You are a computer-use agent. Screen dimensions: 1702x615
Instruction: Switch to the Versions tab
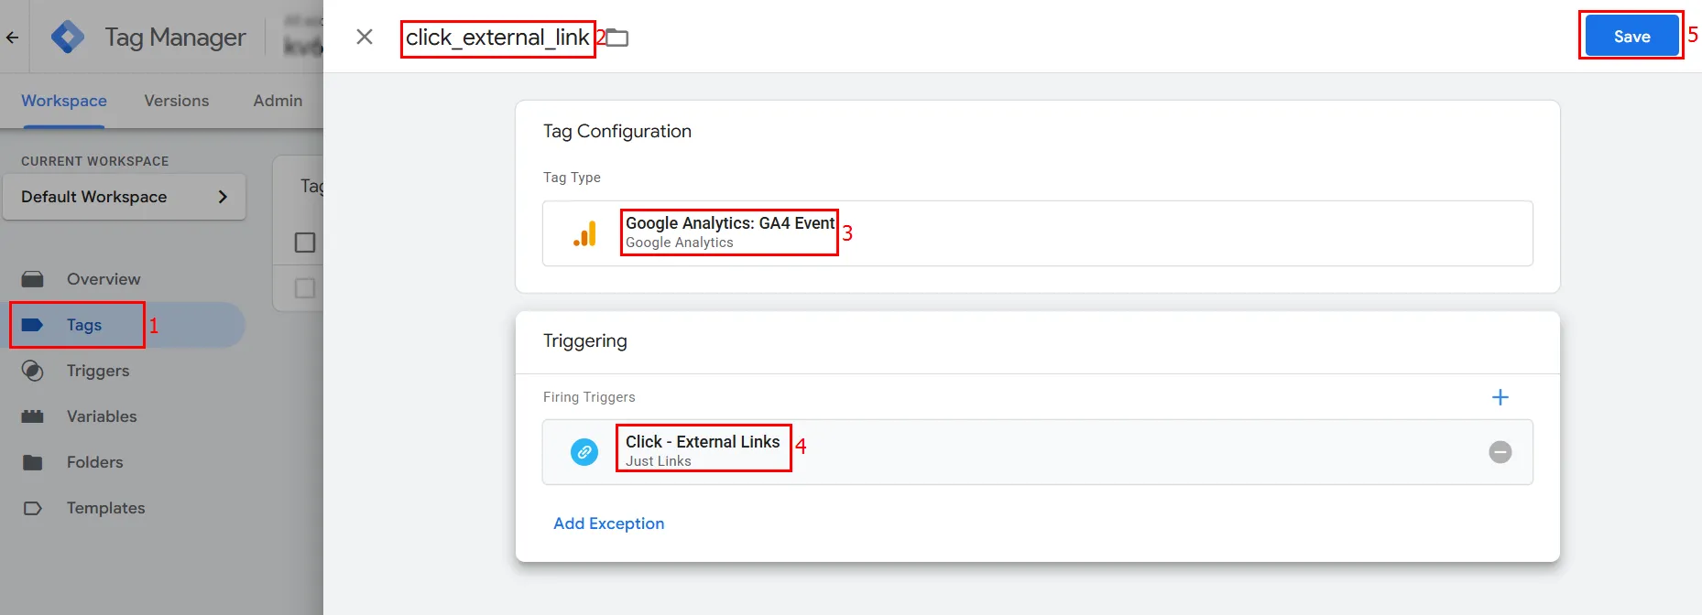coord(177,101)
